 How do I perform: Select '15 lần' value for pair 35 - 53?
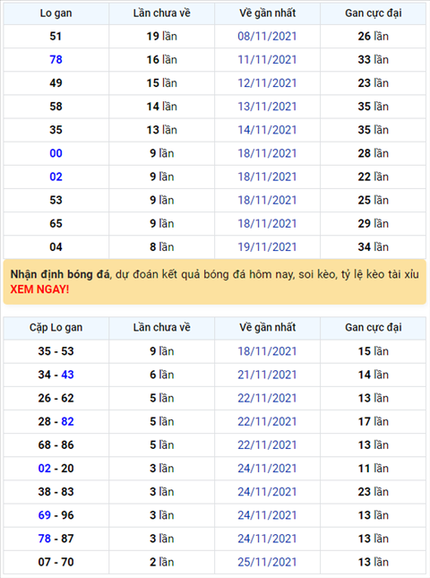pyautogui.click(x=374, y=351)
